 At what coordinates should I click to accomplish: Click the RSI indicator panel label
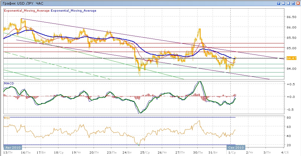pos(6,117)
